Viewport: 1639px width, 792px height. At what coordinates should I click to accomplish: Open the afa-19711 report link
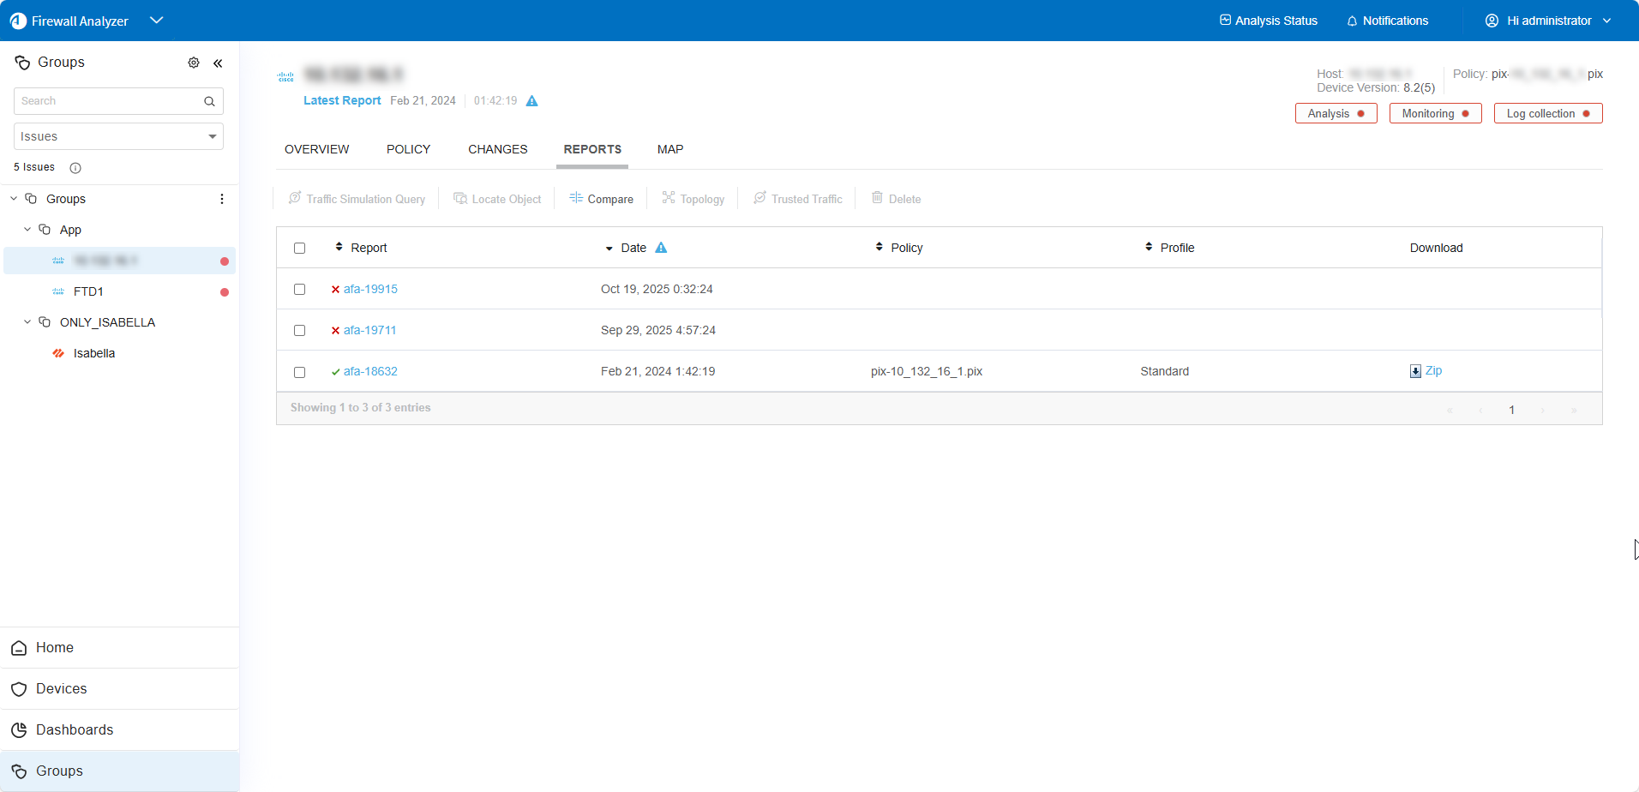[369, 330]
